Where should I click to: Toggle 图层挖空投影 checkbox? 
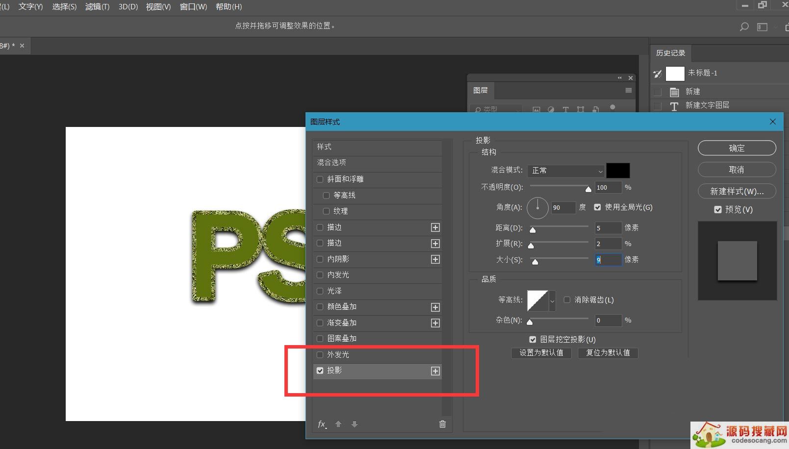tap(533, 339)
